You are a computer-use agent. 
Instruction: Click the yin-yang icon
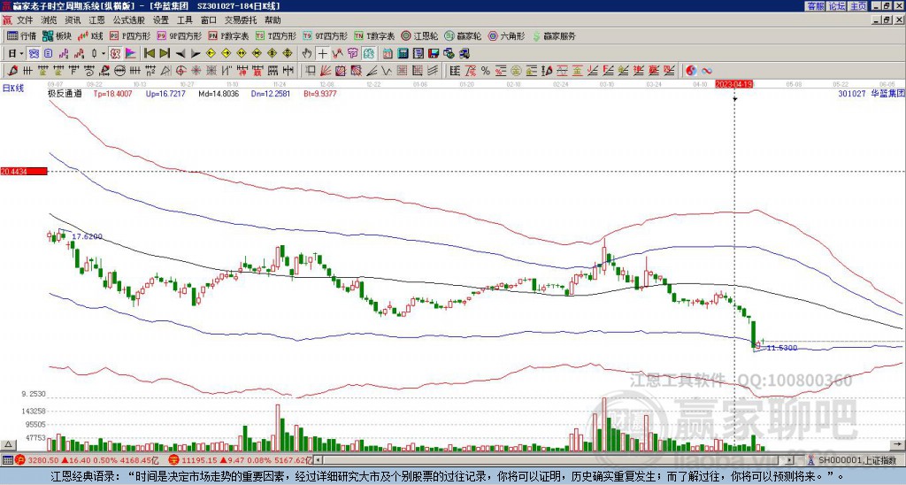691,71
